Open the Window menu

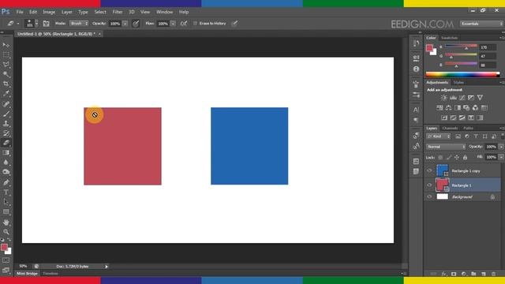coord(165,12)
